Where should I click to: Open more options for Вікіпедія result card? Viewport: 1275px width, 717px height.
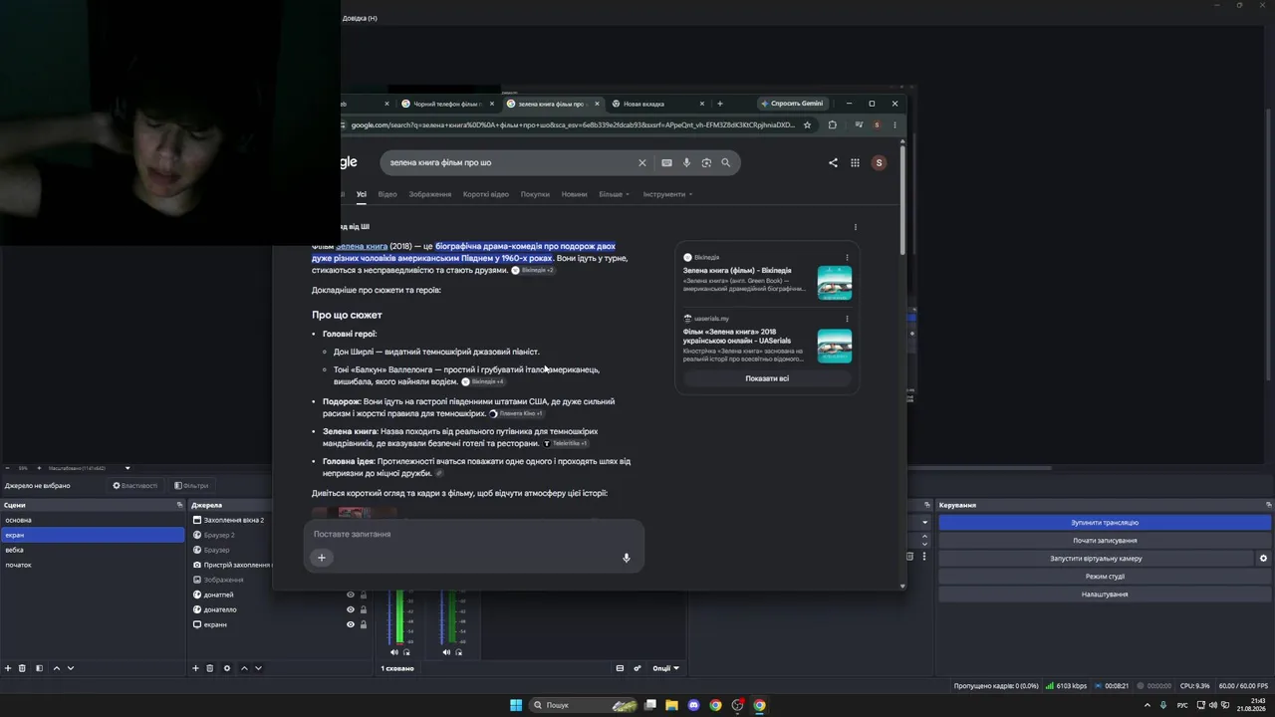point(848,257)
